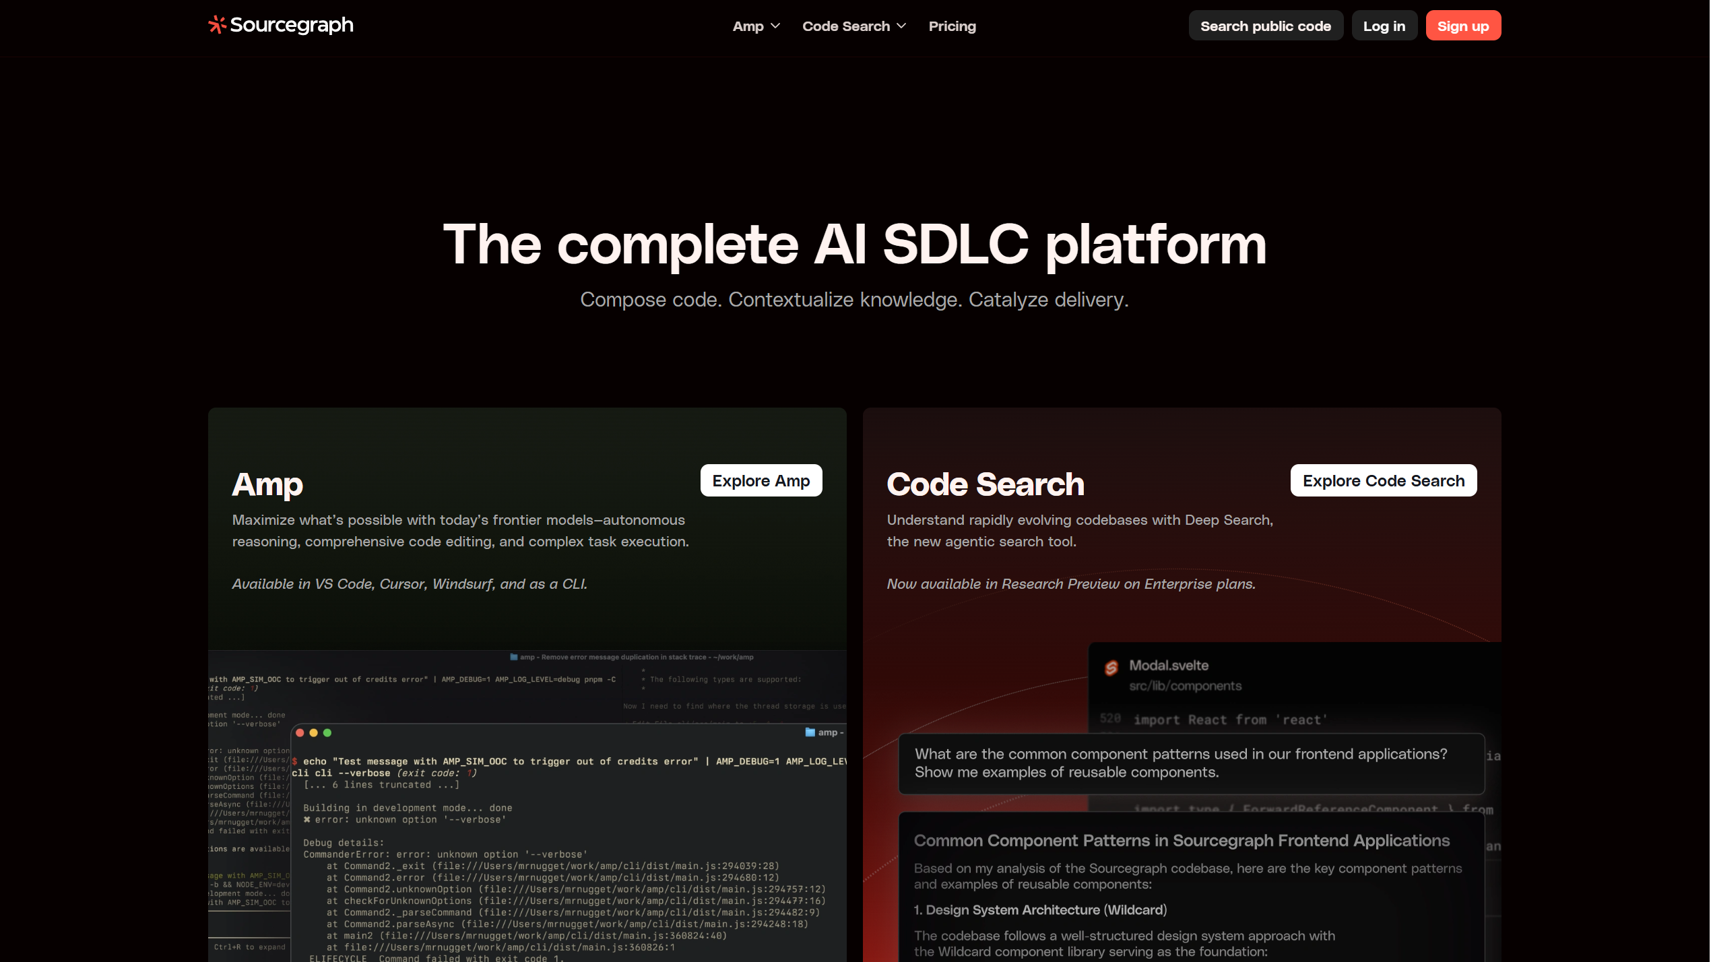Viewport: 1711px width, 962px height.
Task: Click the Explore Code Search button
Action: [1383, 480]
